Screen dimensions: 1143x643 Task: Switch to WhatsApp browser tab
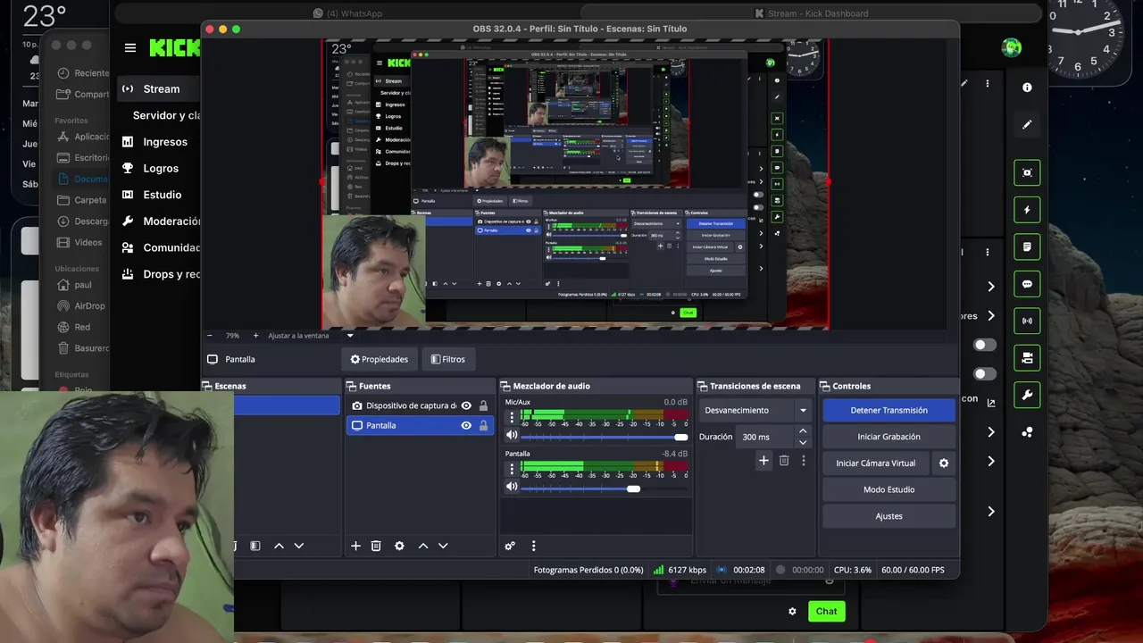coord(348,13)
